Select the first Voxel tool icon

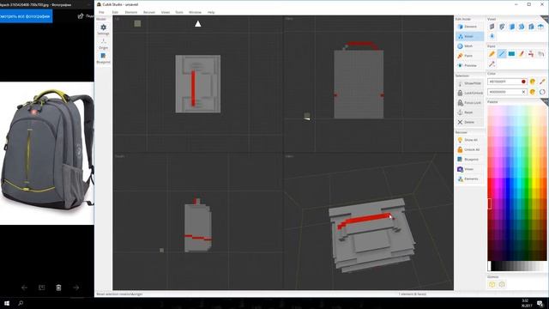pos(492,27)
